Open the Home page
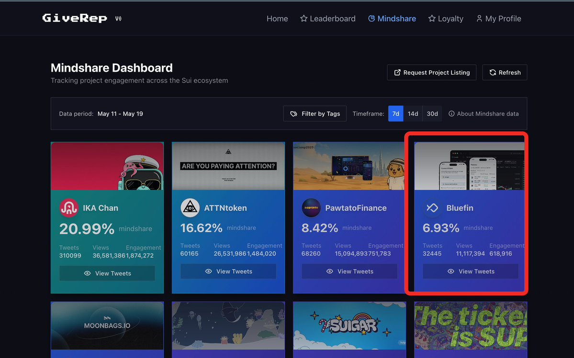Viewport: 574px width, 358px height. pos(277,19)
